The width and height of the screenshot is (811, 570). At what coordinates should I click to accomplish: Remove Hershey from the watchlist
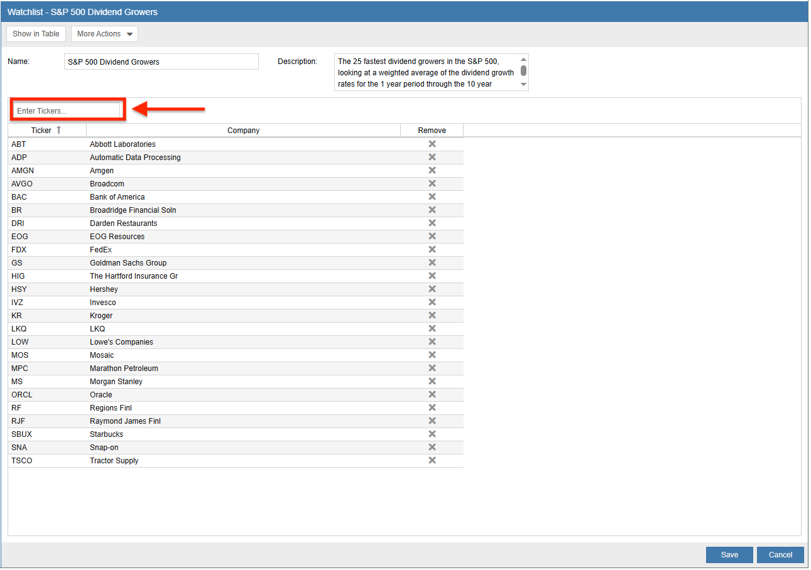(432, 289)
